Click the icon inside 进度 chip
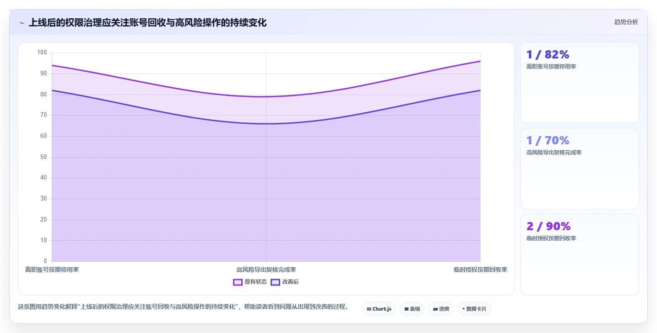 [435, 309]
